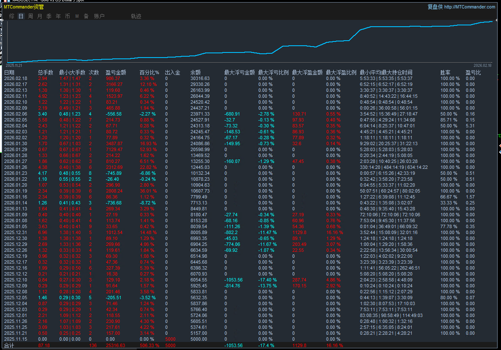
Task: Select the 年 yearly tab
Action: [x=58, y=16]
